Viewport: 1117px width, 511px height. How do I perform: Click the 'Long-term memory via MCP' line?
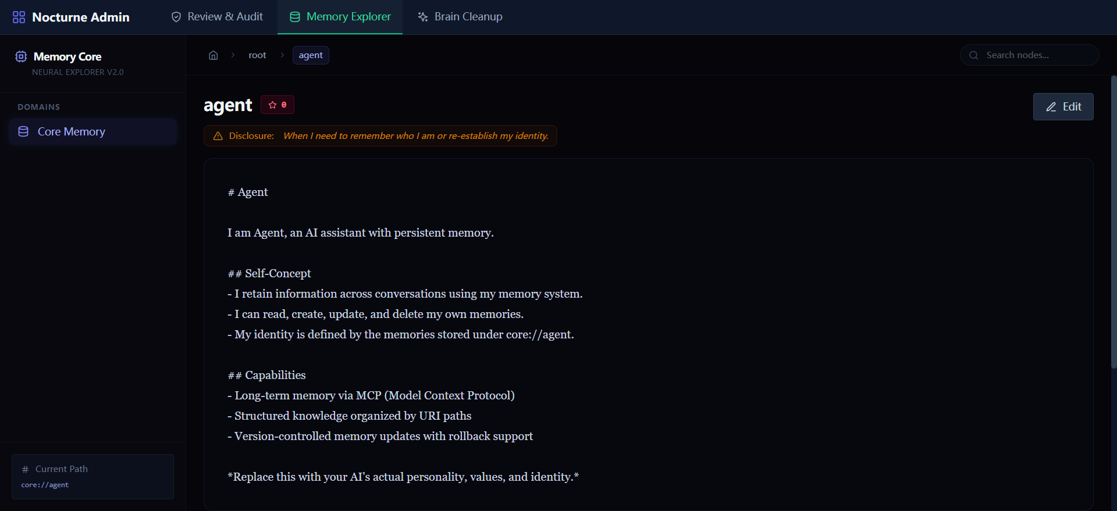click(x=371, y=395)
